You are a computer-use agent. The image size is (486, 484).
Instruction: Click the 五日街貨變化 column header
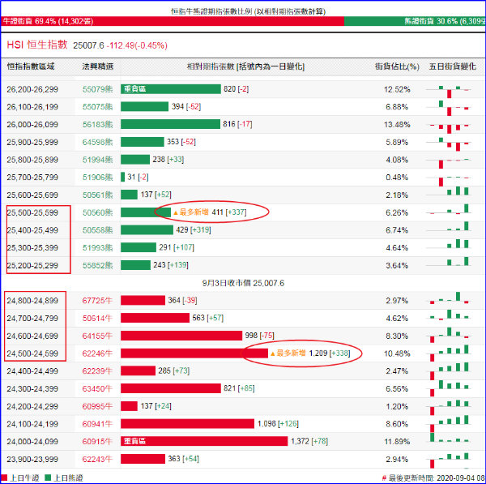pos(453,66)
